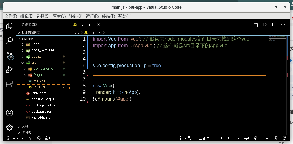Click the editor minimap
The height and width of the screenshot is (144, 293).
[277, 38]
